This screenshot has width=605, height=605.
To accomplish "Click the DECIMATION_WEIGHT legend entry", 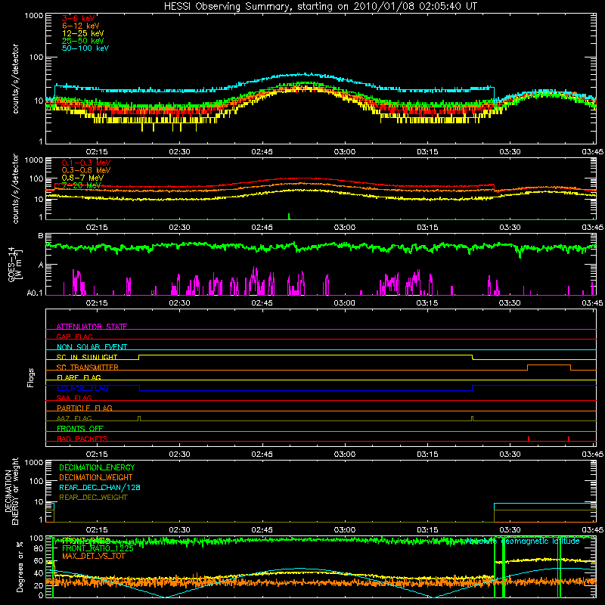I will (96, 477).
